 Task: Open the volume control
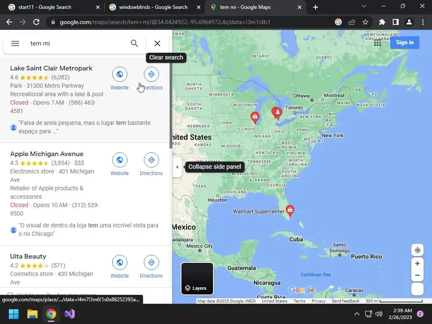(379, 314)
